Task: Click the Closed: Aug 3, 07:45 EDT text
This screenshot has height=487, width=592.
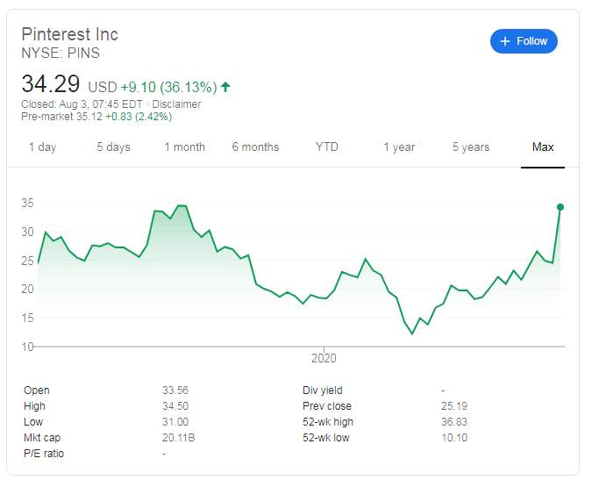Action: coord(82,104)
